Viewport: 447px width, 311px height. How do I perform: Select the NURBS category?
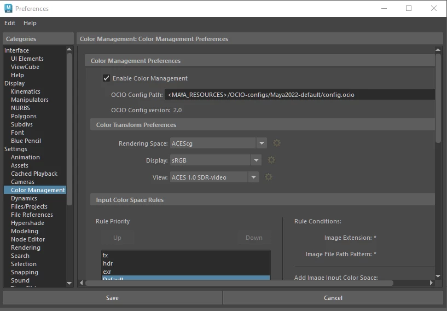21,108
